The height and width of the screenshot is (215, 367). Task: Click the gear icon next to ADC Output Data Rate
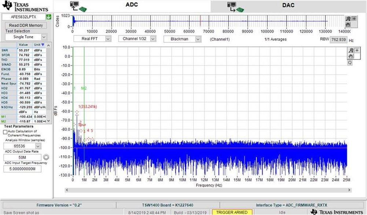tap(46, 157)
